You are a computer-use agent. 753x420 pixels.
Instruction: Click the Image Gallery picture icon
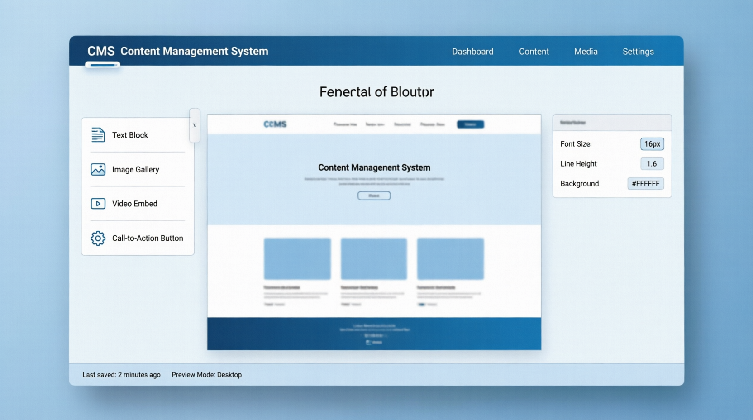click(98, 169)
